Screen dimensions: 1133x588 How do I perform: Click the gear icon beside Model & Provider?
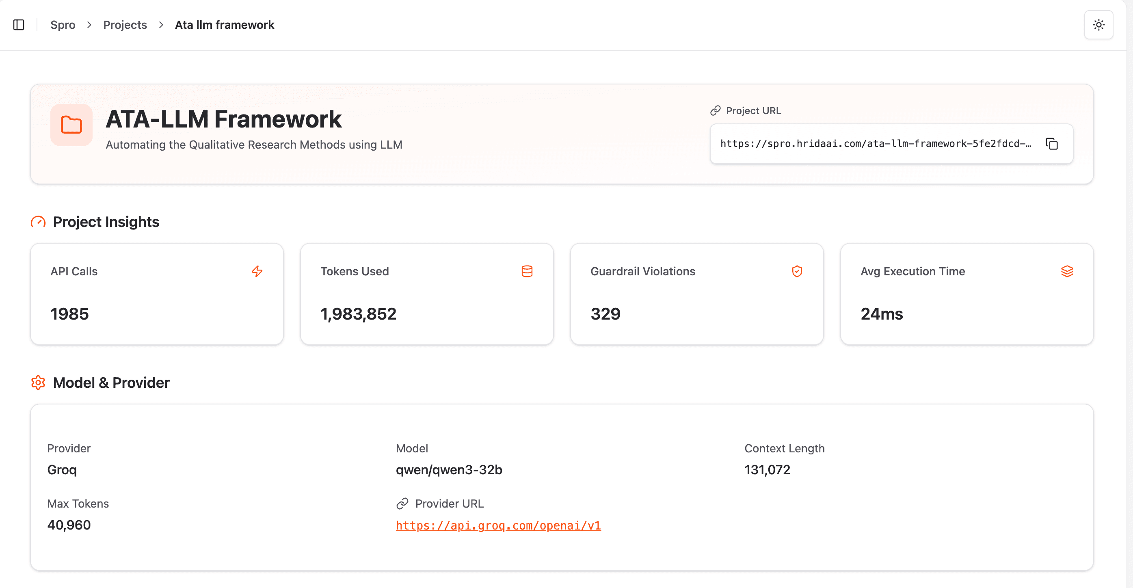coord(38,383)
